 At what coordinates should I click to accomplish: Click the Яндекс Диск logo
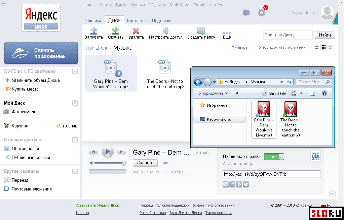click(x=41, y=17)
